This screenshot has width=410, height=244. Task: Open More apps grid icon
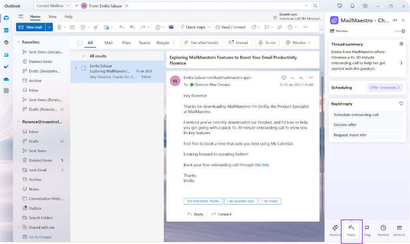[x=6, y=91]
